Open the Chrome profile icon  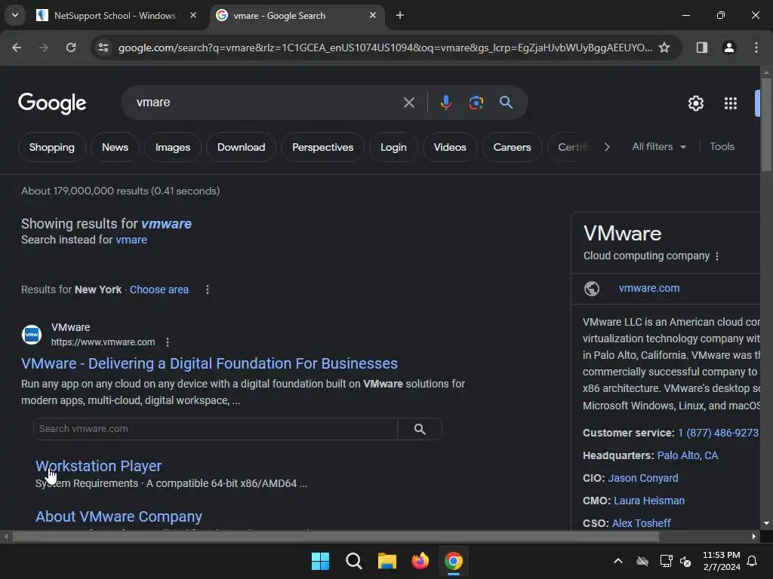[x=728, y=47]
